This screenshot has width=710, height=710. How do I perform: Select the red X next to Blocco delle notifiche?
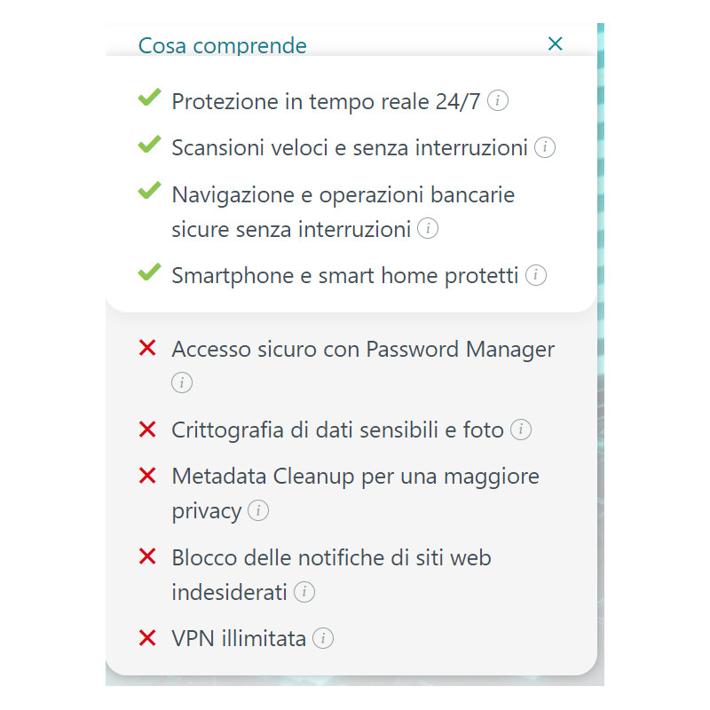click(x=146, y=556)
